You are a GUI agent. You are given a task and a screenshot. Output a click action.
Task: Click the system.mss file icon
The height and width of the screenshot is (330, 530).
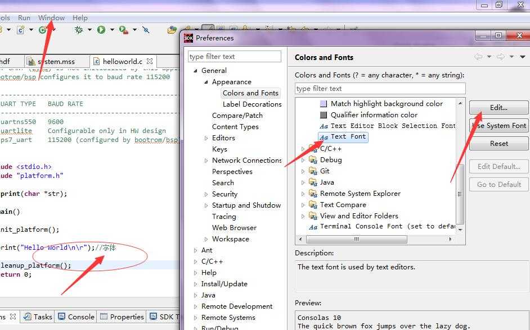(x=32, y=61)
